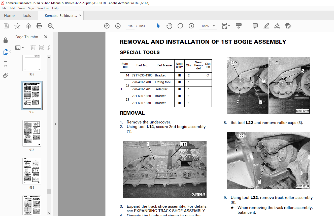The height and width of the screenshot is (216, 334).
Task: Click part number 791T-630-1380 cell
Action: pyautogui.click(x=142, y=75)
